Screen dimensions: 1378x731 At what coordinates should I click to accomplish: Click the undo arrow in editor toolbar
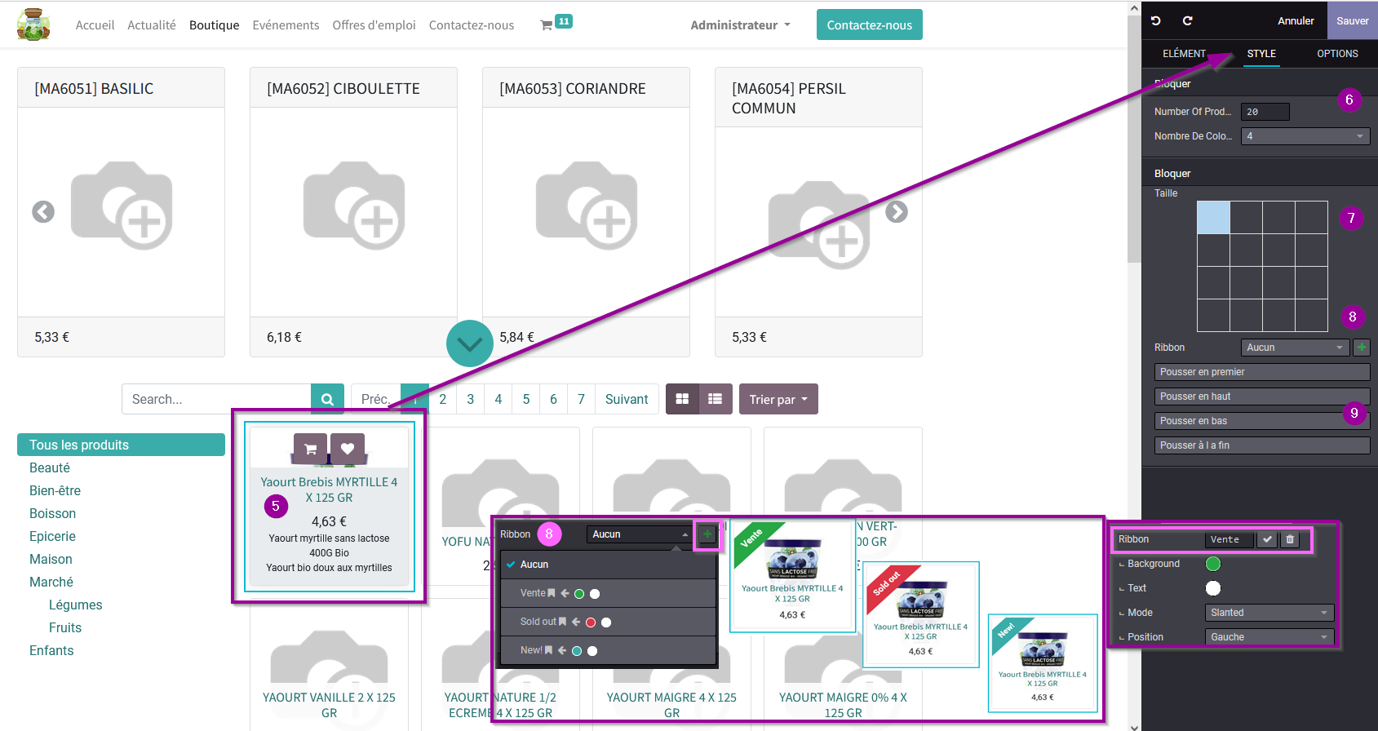[1156, 20]
